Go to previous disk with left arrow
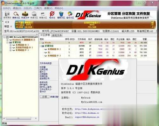Image resolution: width=159 pixels, height=126 pixels. coord(6,22)
